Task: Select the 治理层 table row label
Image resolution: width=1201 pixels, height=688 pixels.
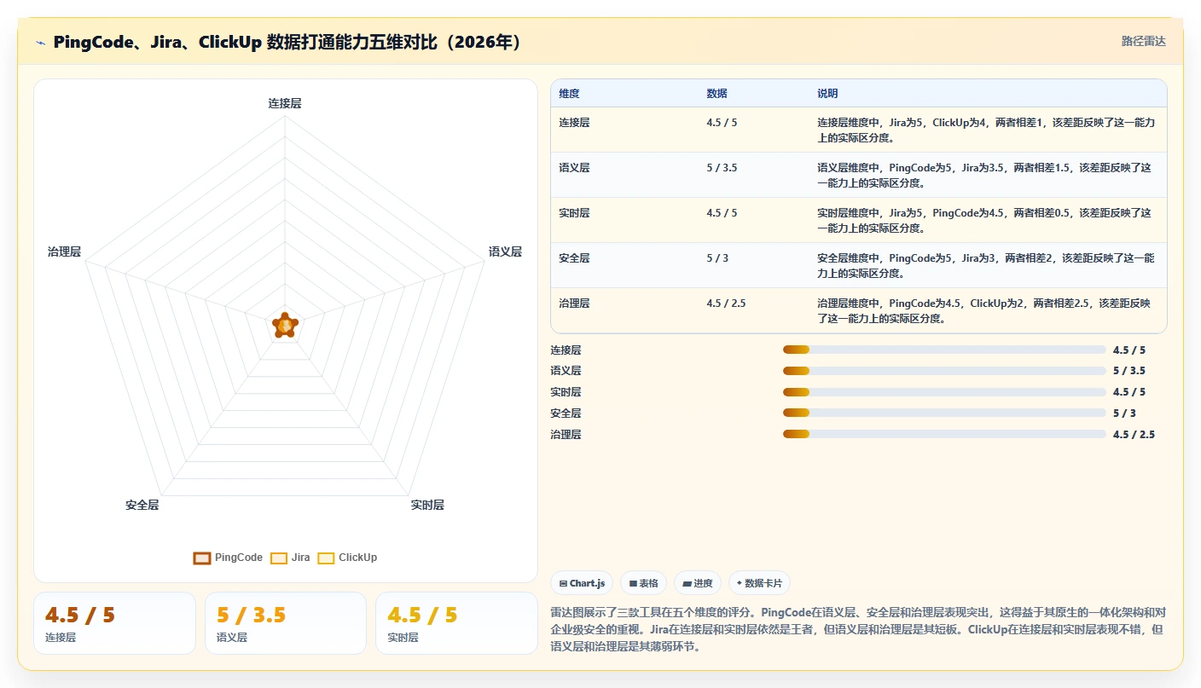Action: pos(574,304)
